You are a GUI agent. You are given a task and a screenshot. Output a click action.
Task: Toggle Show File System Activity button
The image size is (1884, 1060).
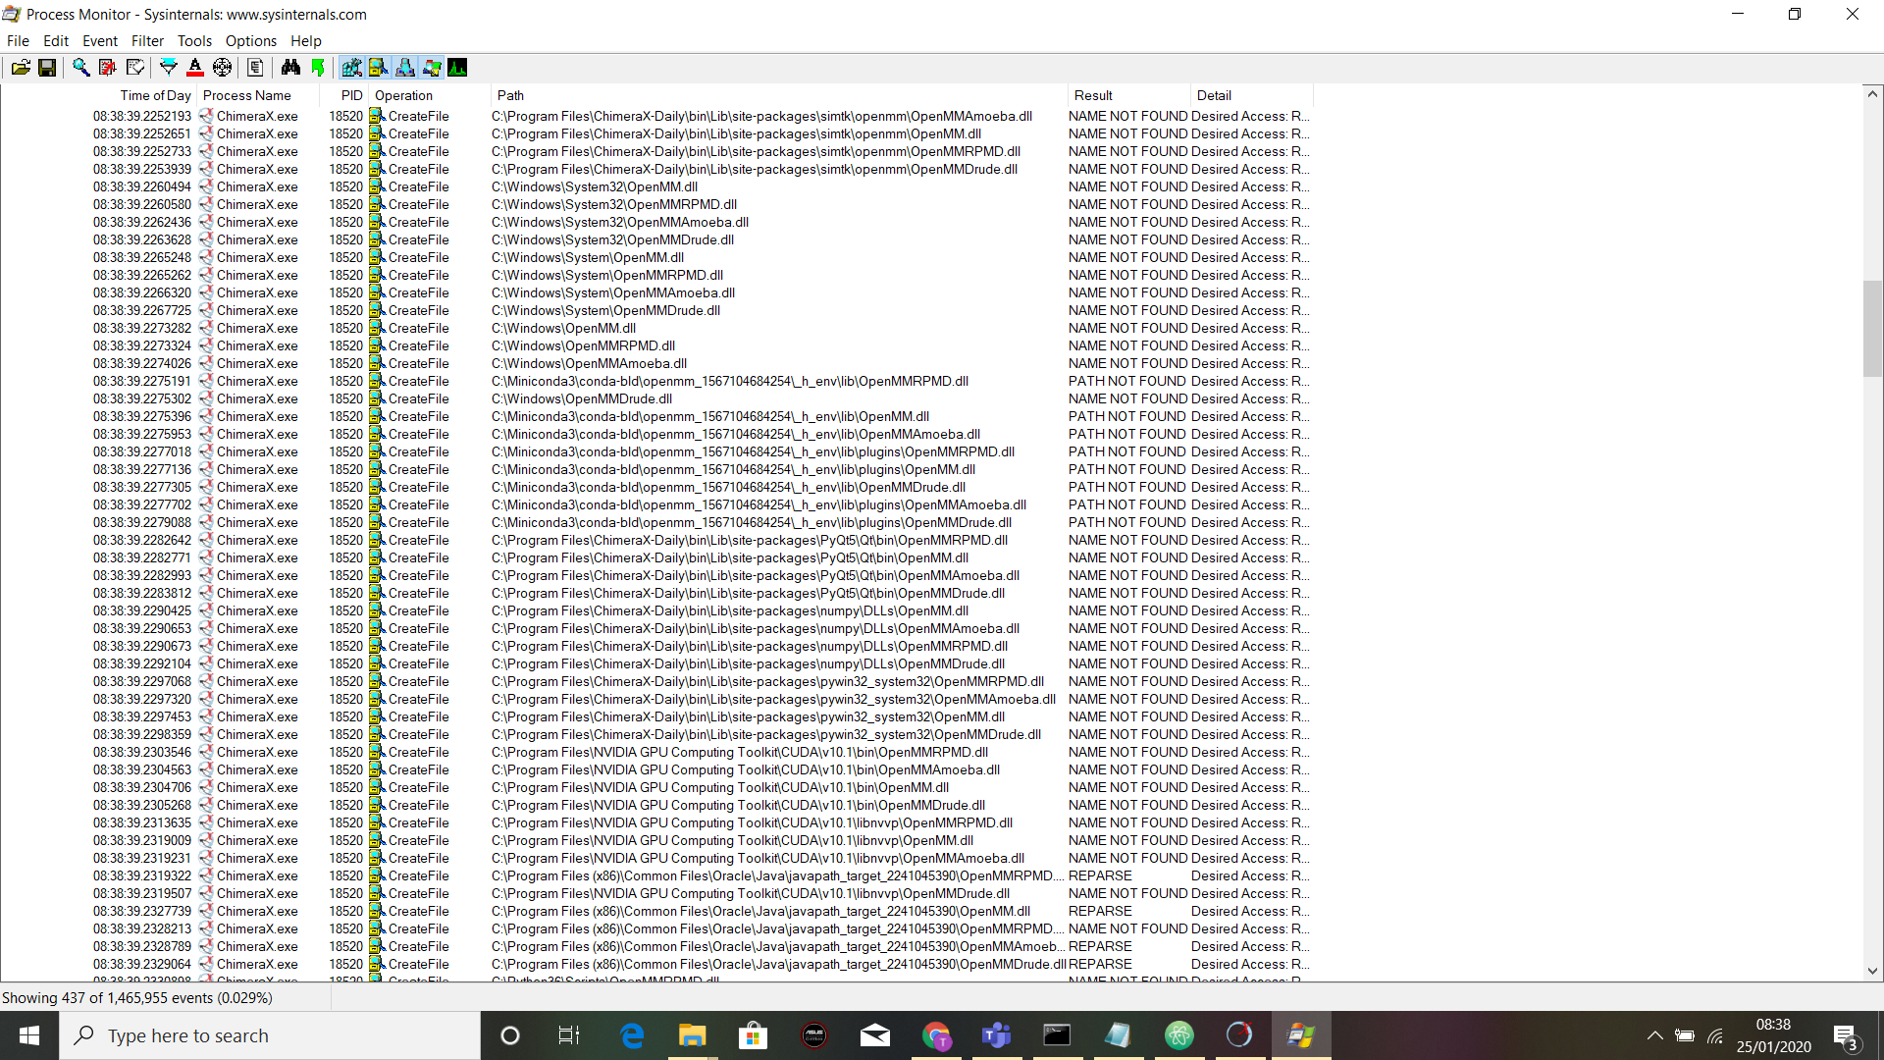click(x=378, y=68)
